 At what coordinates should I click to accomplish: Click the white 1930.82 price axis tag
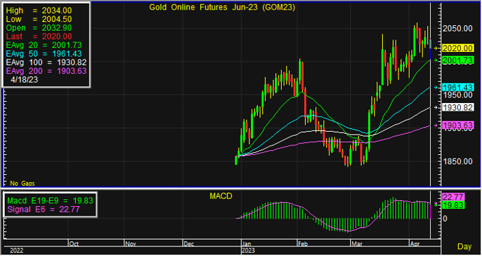click(x=457, y=107)
